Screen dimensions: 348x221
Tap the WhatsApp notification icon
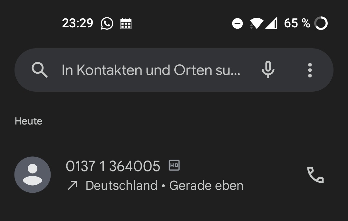(x=107, y=23)
